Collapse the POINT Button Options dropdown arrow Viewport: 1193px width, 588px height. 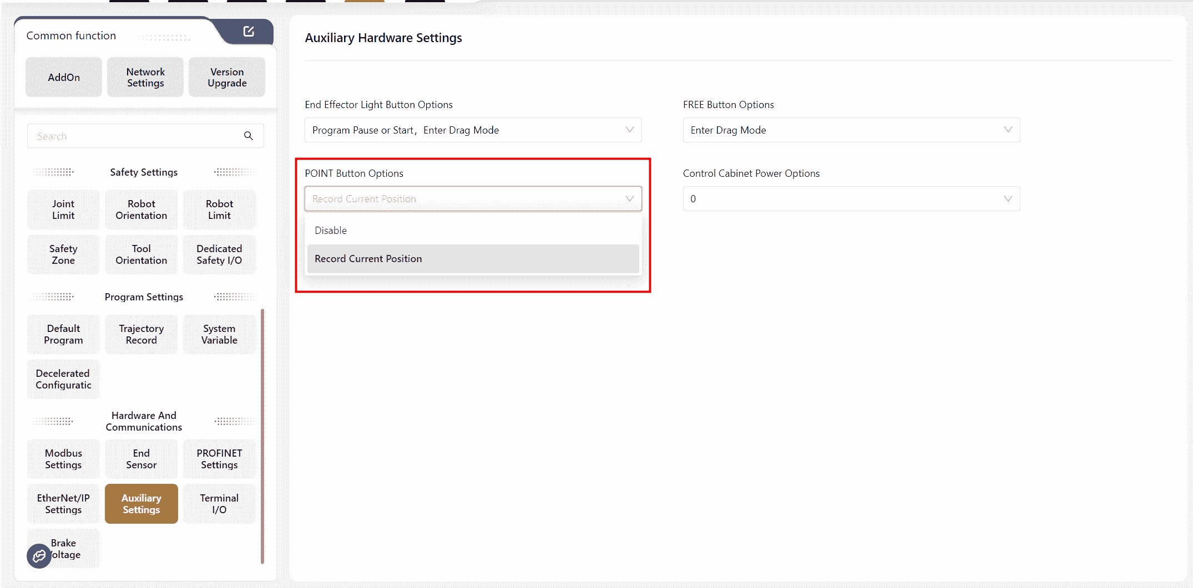[629, 199]
